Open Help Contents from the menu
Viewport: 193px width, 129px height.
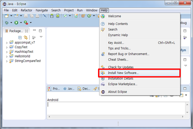click(140, 24)
